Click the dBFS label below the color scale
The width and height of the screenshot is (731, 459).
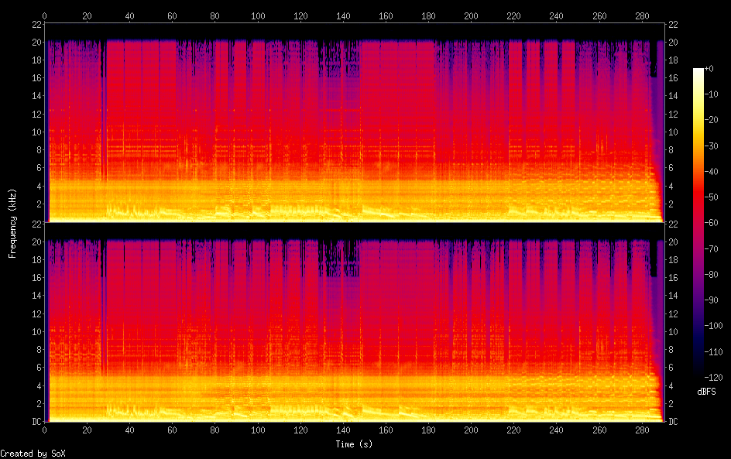coord(706,392)
